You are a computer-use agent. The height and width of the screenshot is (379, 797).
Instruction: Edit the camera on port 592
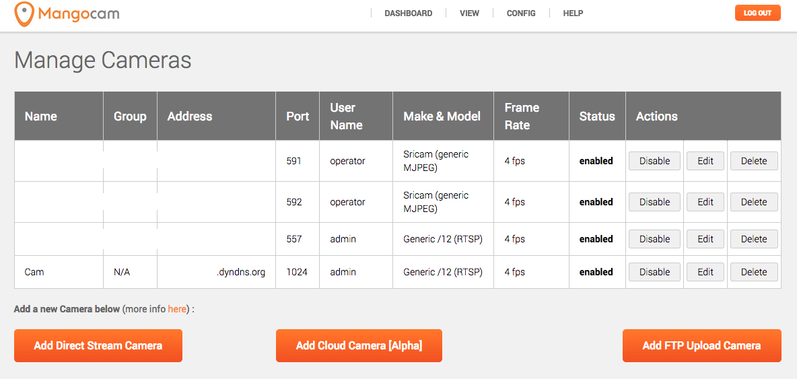tap(705, 202)
